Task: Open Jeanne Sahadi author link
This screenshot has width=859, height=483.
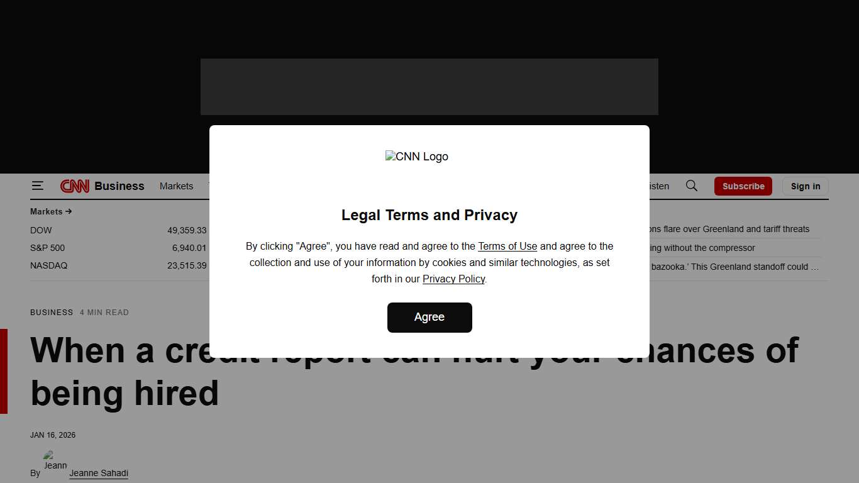Action: tap(99, 473)
